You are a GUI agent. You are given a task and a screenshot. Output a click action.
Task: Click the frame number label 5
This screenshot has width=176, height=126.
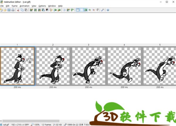tap(160, 45)
